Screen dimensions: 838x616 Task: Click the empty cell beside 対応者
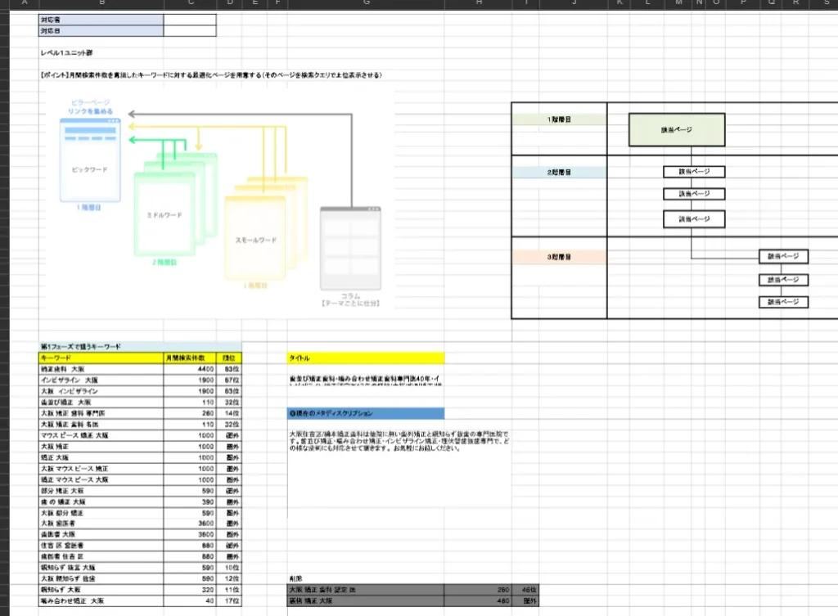[x=190, y=19]
